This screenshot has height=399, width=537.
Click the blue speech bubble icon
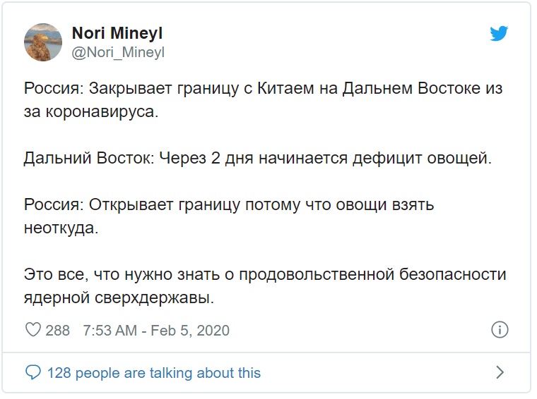tap(33, 372)
